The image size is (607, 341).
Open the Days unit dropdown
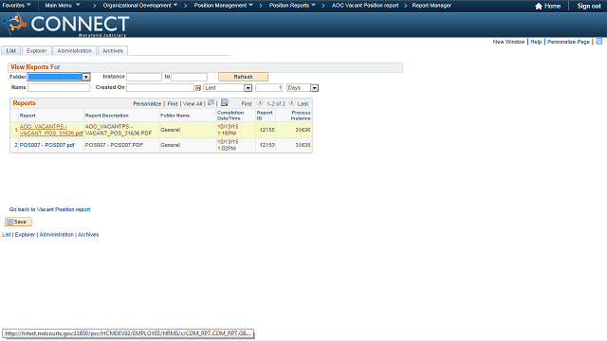(x=303, y=88)
